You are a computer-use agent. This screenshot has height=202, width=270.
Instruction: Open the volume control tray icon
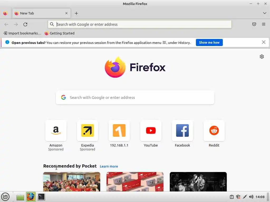pos(251,197)
